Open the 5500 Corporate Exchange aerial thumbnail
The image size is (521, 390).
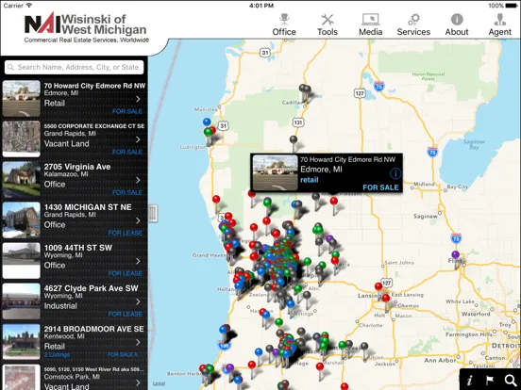point(22,139)
